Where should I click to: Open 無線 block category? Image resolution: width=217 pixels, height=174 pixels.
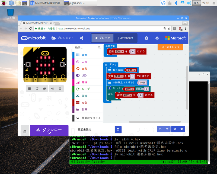point(88,82)
